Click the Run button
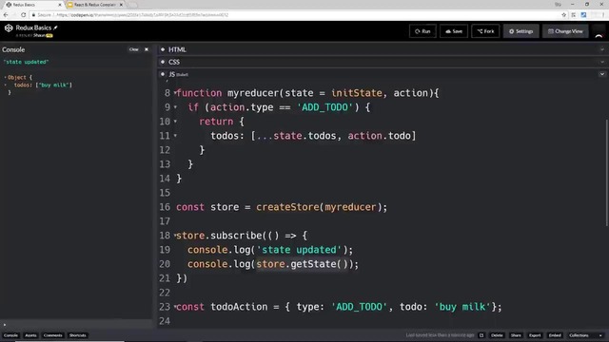 (x=422, y=31)
